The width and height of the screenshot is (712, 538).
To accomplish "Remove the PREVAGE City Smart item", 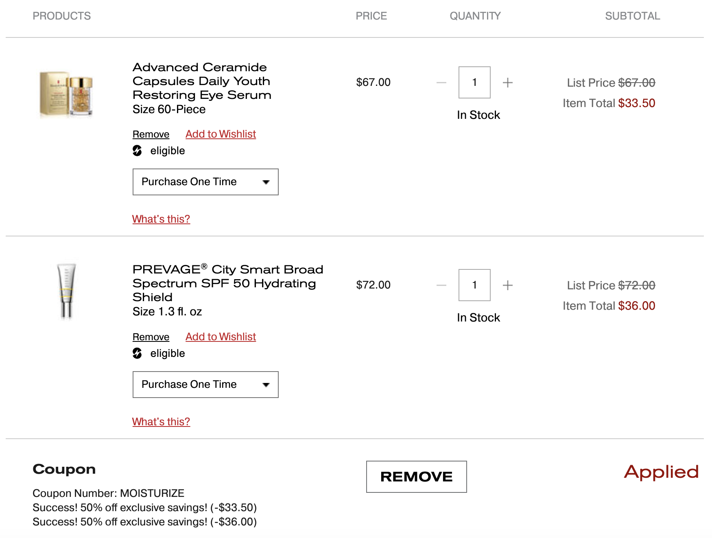I will point(151,337).
